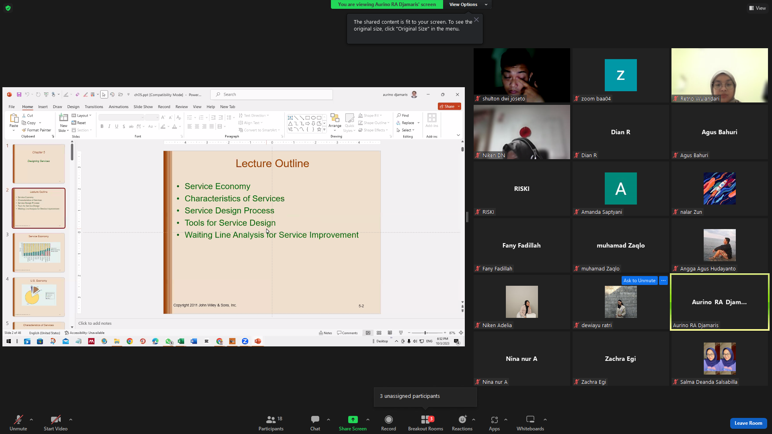
Task: Select slide 4 U.S. Economy thumbnail
Action: coord(39,297)
